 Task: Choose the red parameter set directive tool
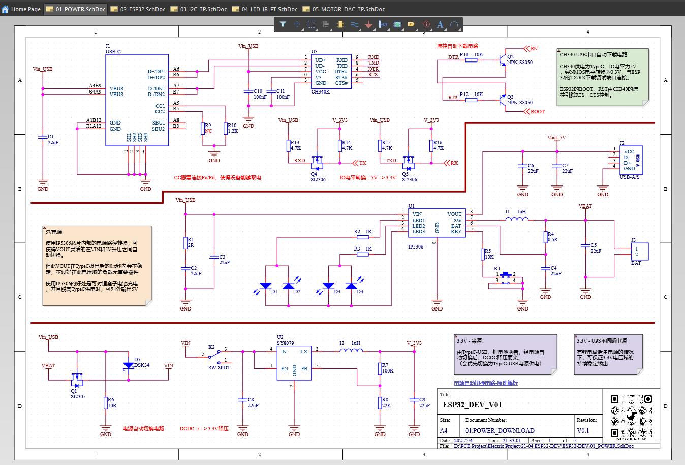[x=426, y=24]
